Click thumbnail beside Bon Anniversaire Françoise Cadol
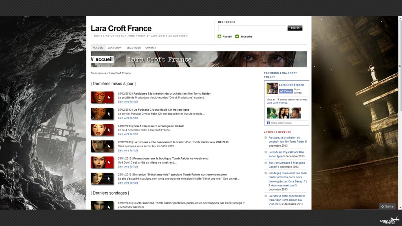 (x=102, y=130)
